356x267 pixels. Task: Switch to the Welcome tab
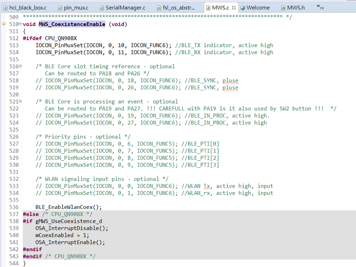[255, 8]
